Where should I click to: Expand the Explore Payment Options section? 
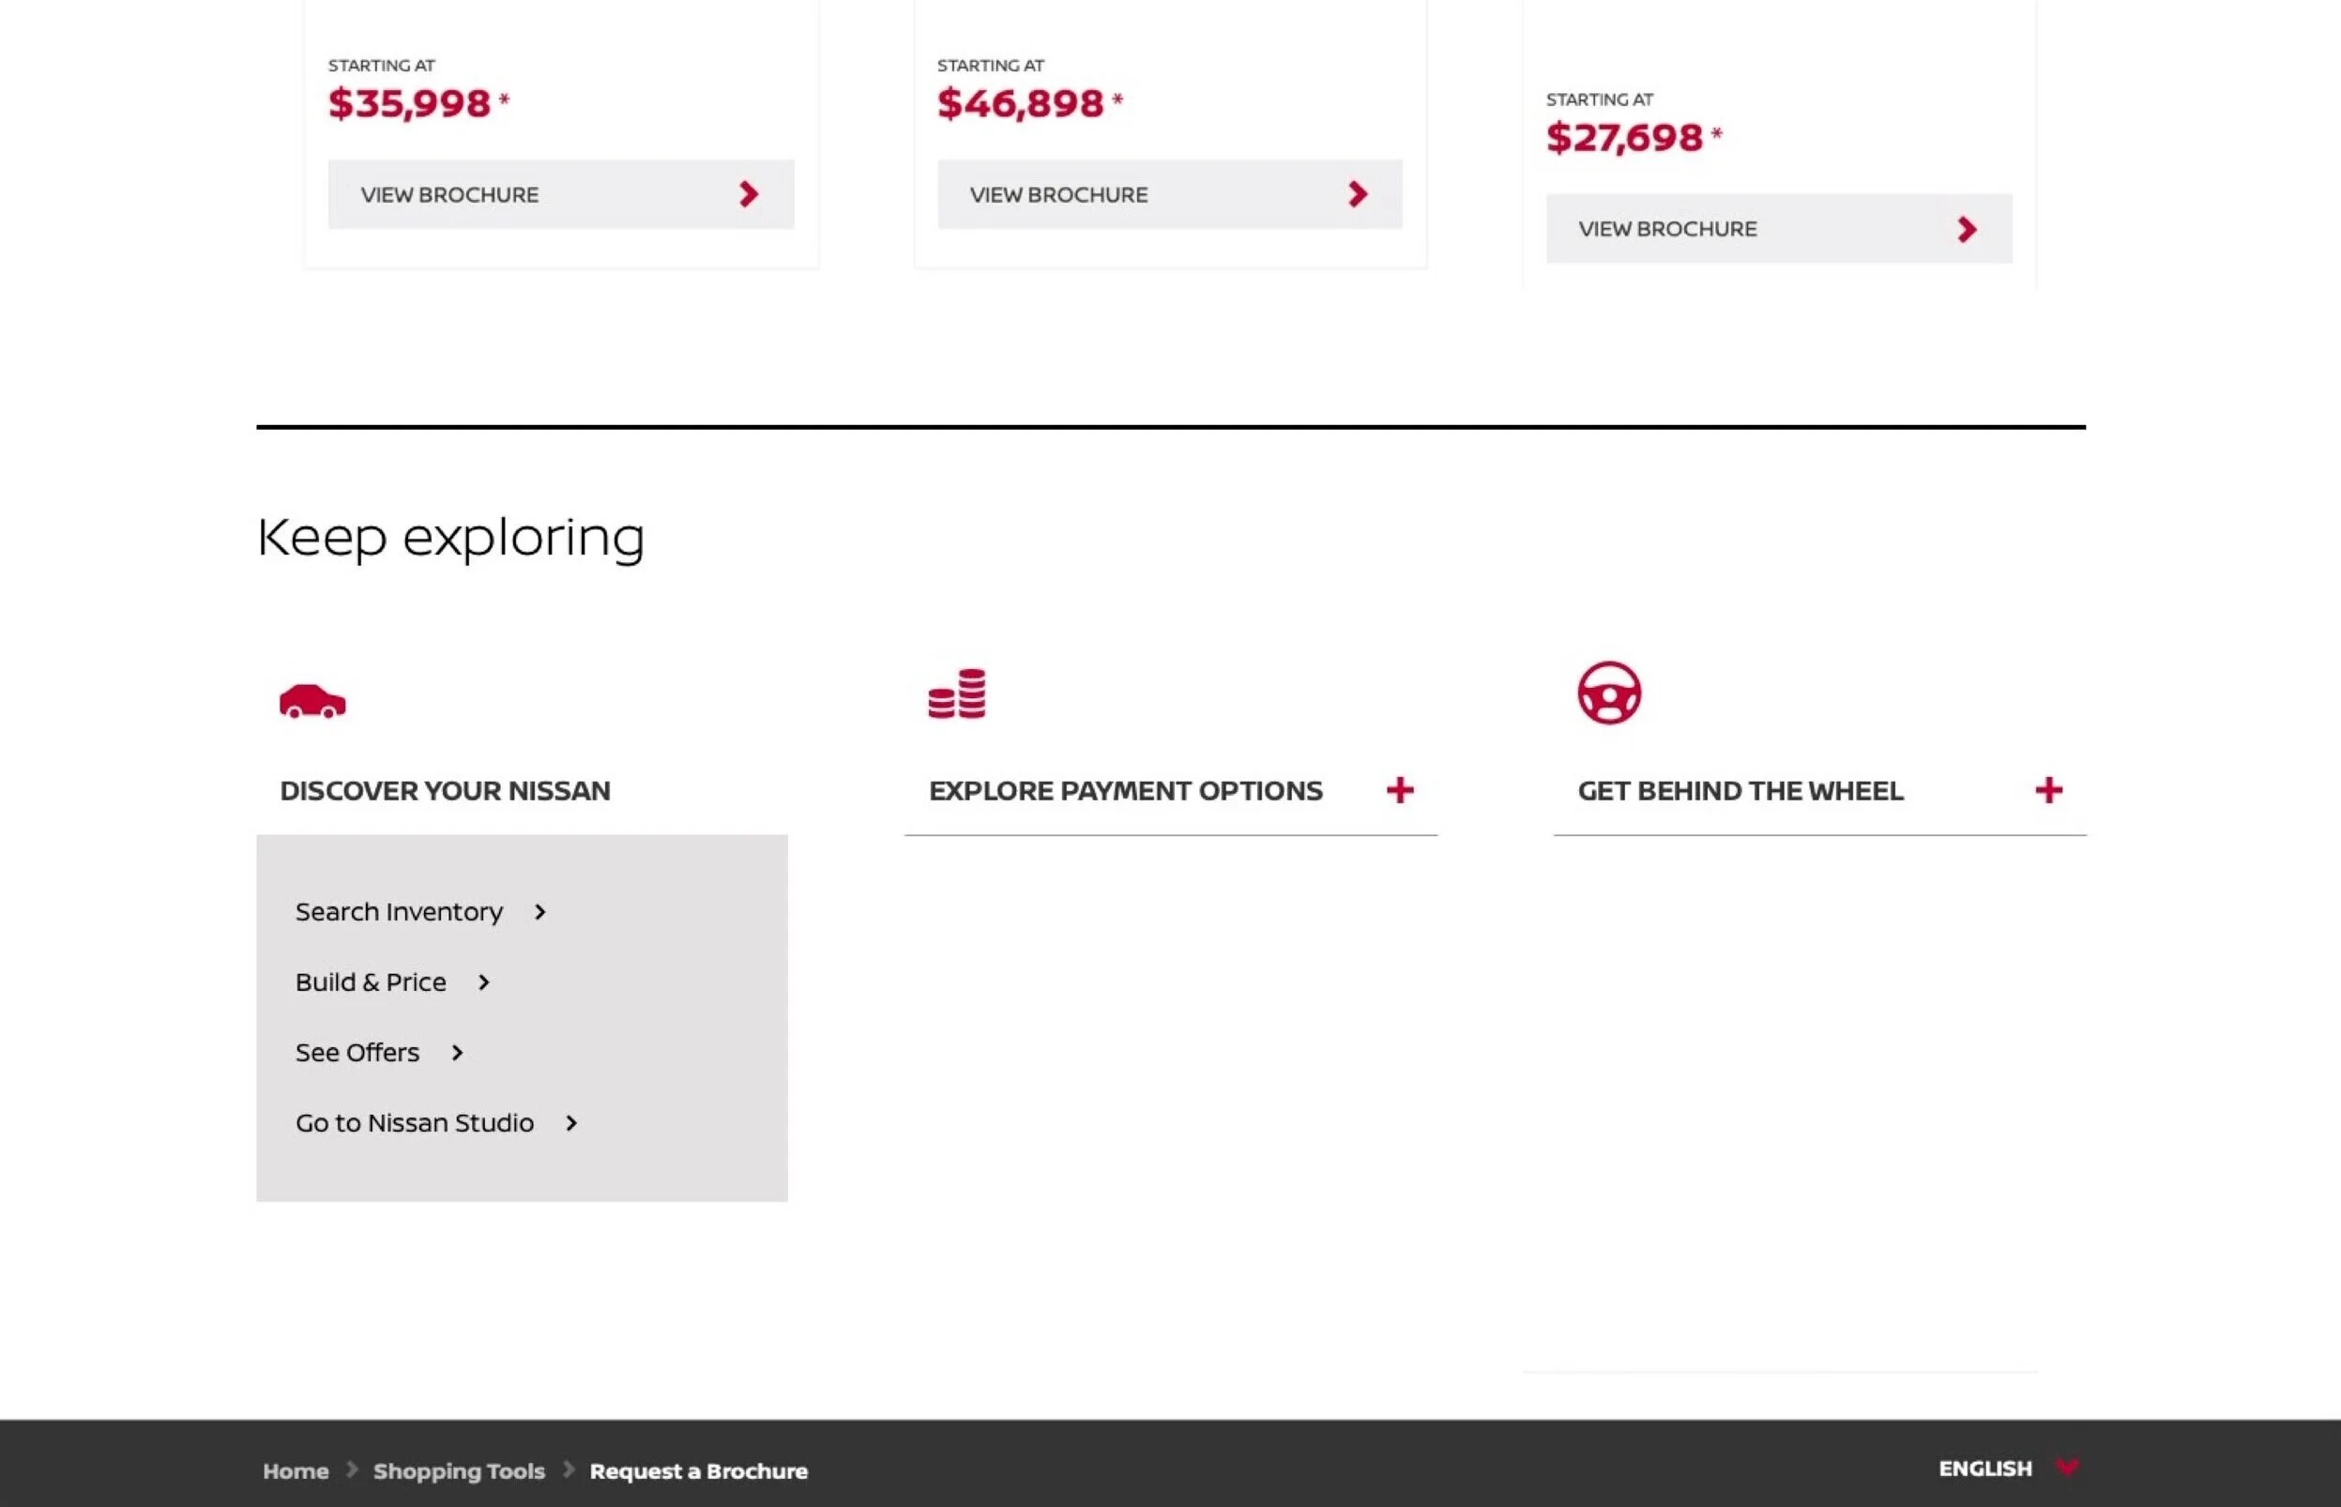(1401, 790)
